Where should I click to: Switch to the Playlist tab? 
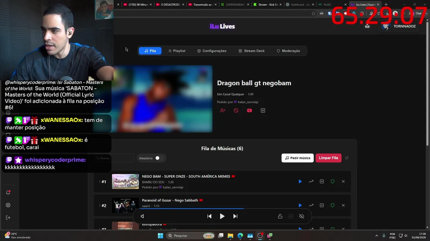coord(176,51)
